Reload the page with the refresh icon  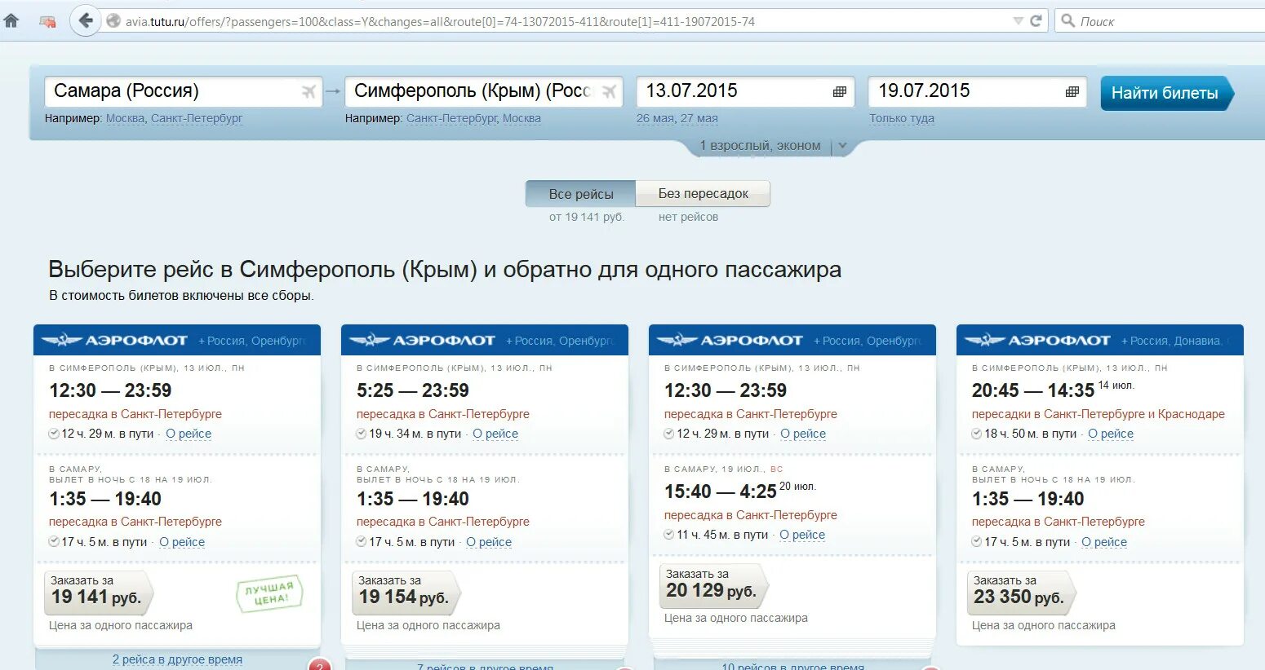click(1036, 21)
